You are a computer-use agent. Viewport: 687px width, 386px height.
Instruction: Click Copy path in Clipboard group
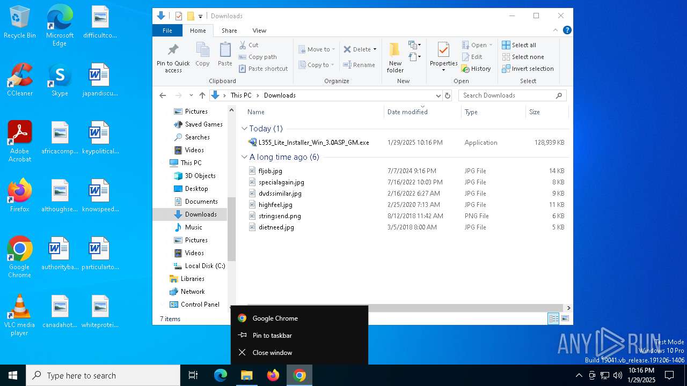tap(258, 57)
